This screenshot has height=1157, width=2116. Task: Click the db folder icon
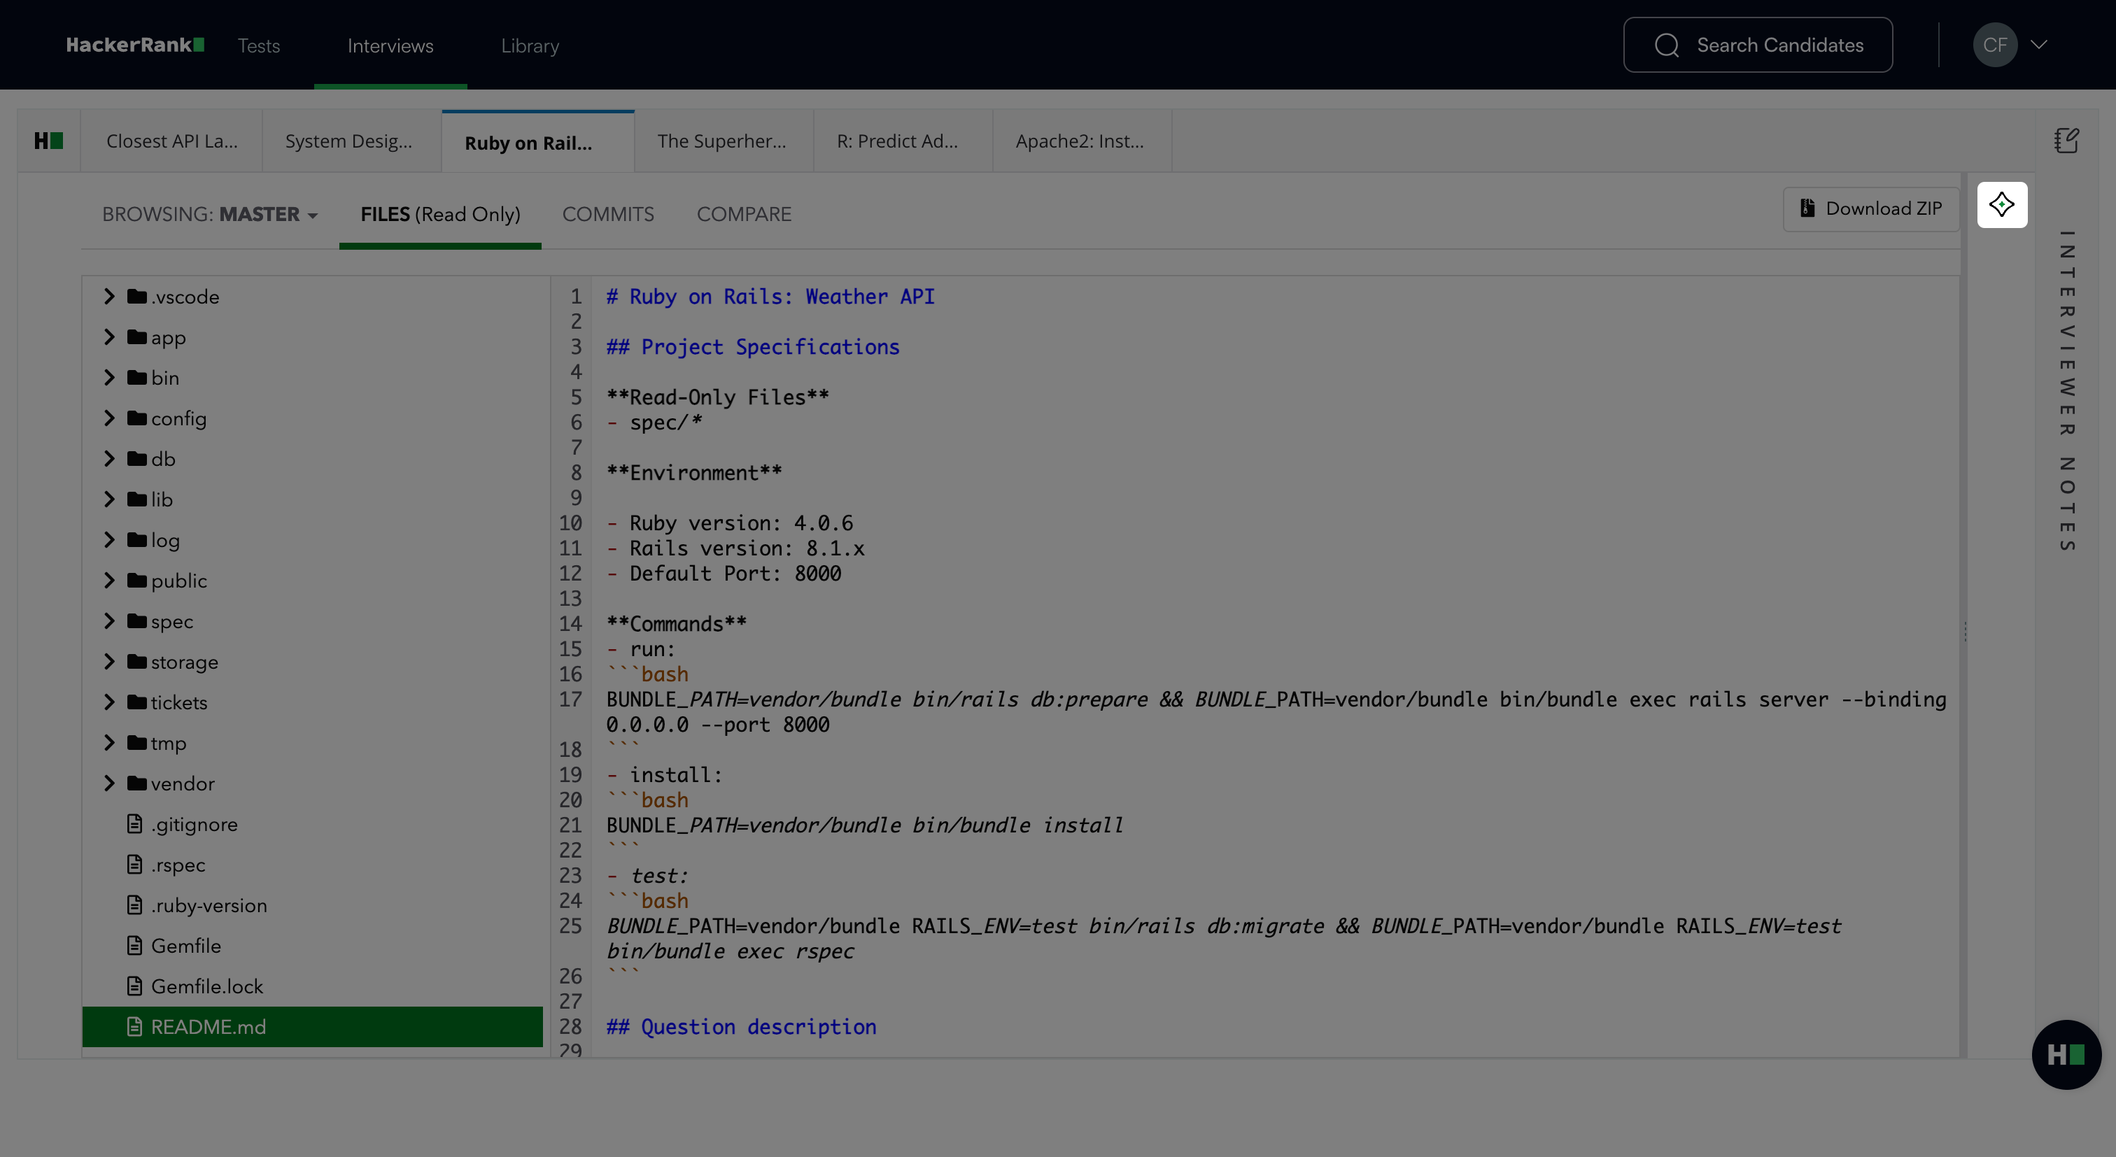137,458
